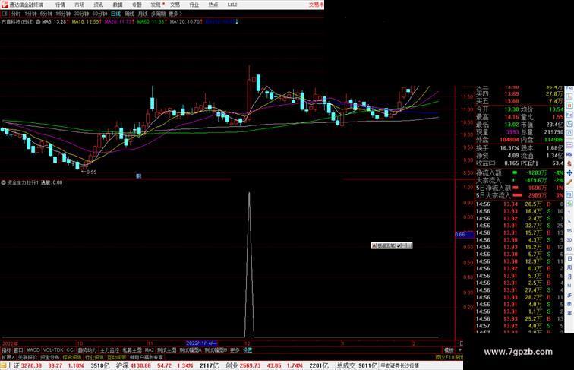Viewport: 574px width, 370px height.
Task: Click the floating 信息地雷 toolbar
Action: coord(391,245)
